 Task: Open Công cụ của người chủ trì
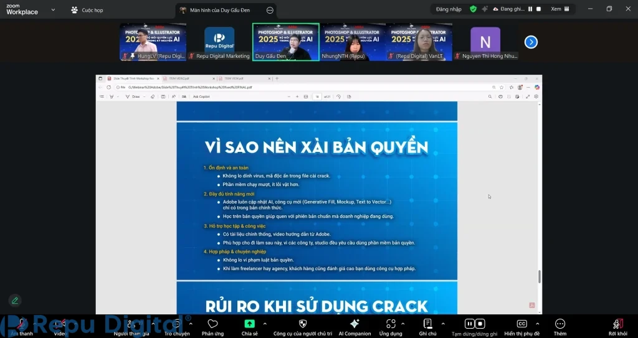point(303,326)
